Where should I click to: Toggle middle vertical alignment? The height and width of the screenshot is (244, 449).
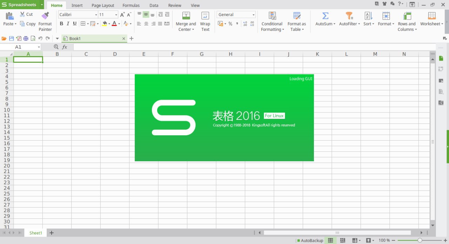tap(146, 14)
